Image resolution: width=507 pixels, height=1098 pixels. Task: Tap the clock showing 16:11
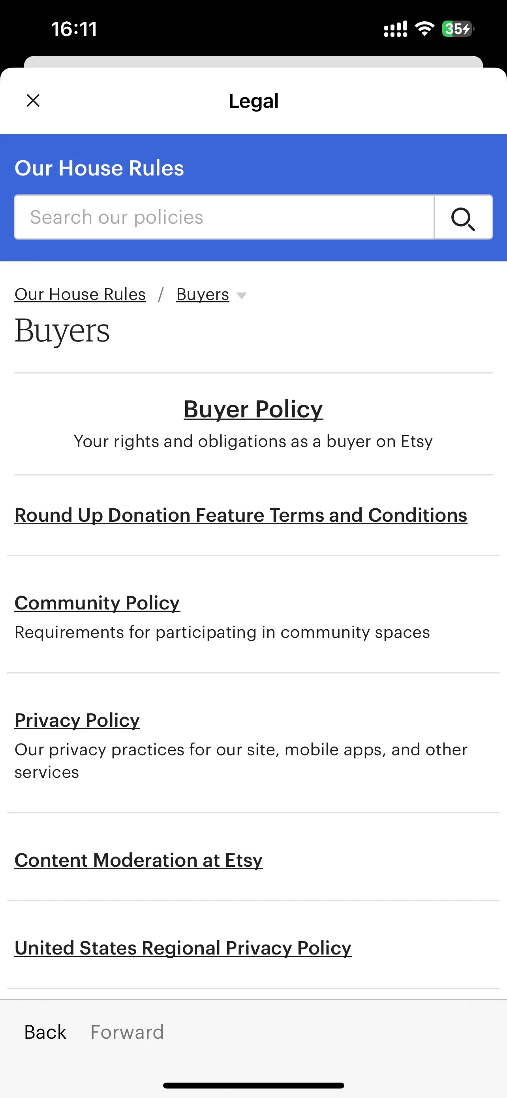point(74,29)
